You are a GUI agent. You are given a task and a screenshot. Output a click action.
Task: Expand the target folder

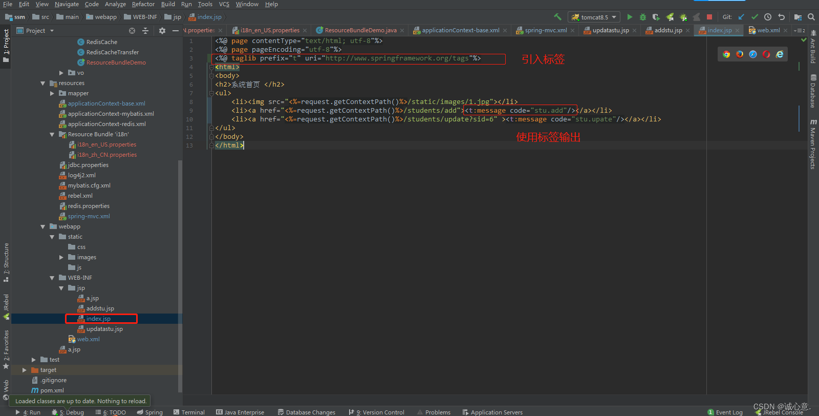click(25, 370)
